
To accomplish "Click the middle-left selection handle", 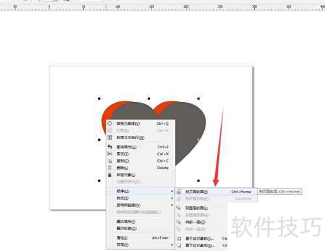I will [x=99, y=140].
